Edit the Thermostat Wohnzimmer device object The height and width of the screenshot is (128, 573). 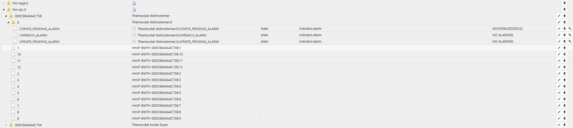point(559,16)
